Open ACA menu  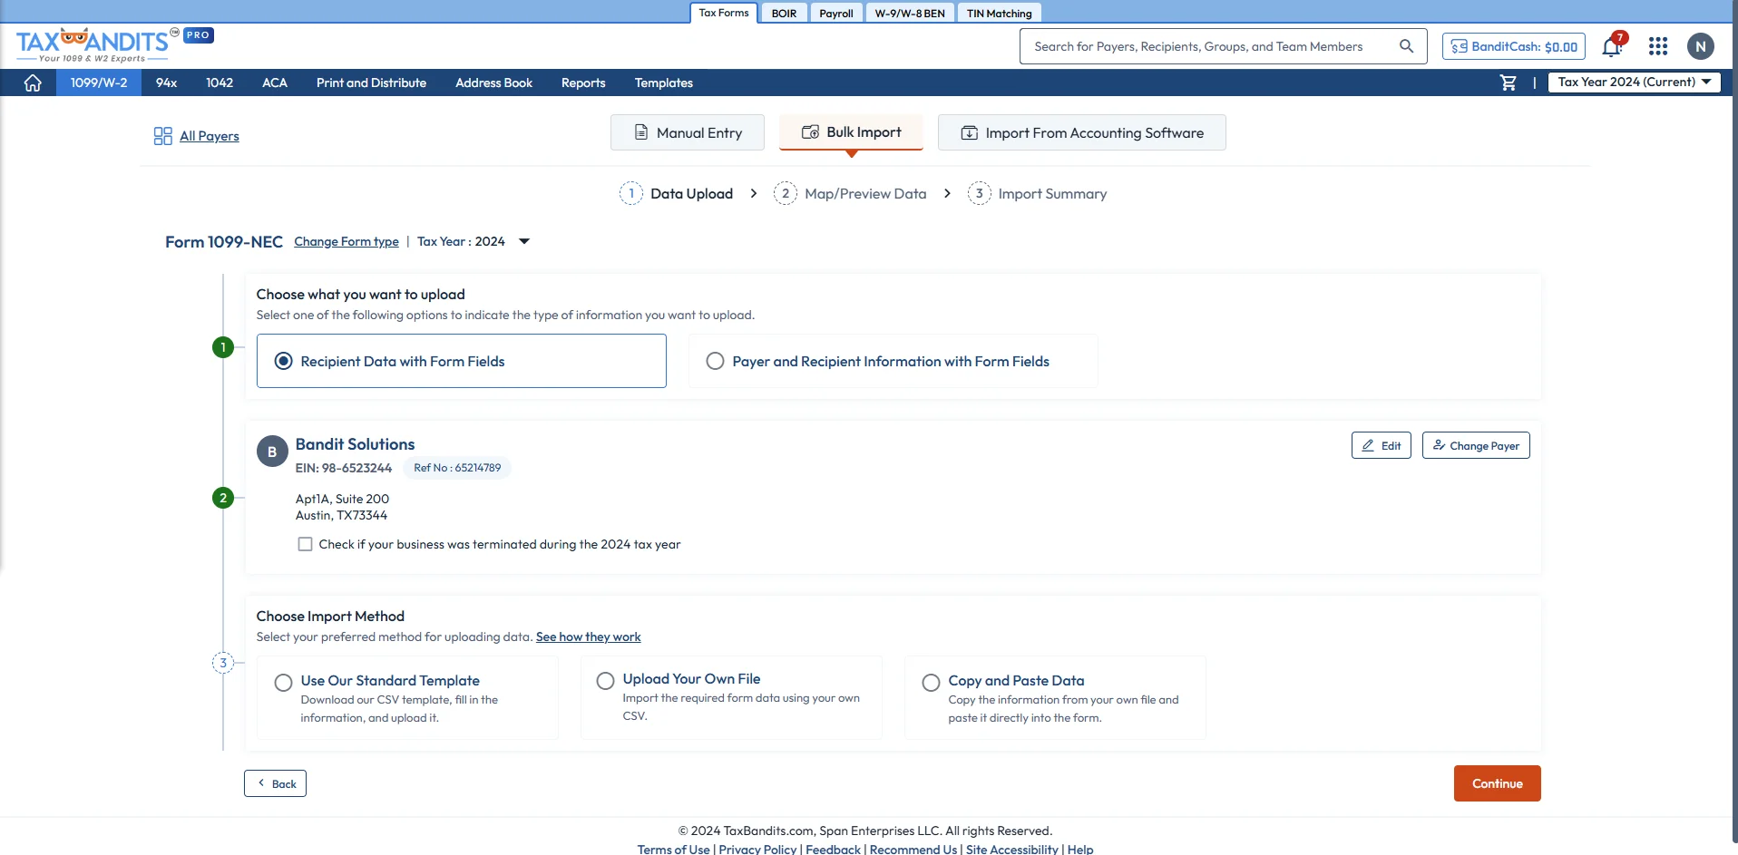[x=275, y=83]
